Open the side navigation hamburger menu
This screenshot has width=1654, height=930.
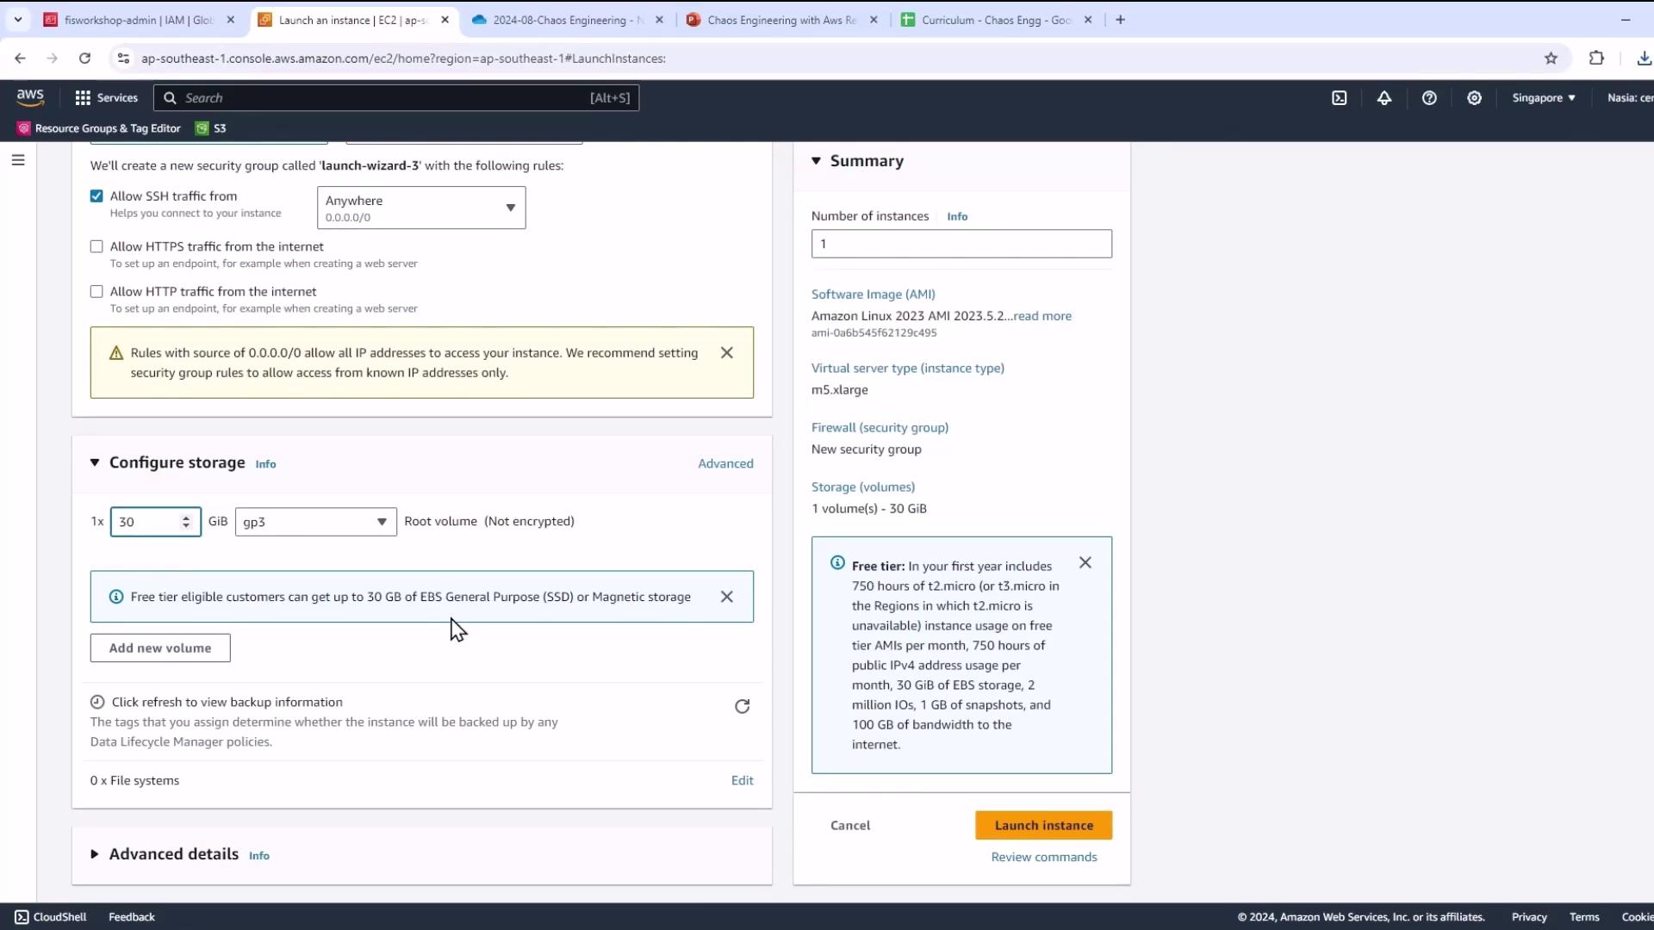(18, 160)
